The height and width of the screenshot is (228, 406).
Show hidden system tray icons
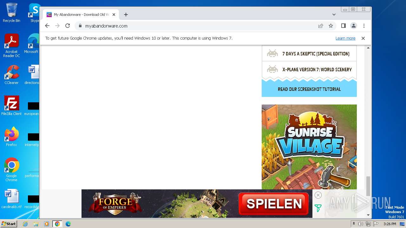point(354,224)
